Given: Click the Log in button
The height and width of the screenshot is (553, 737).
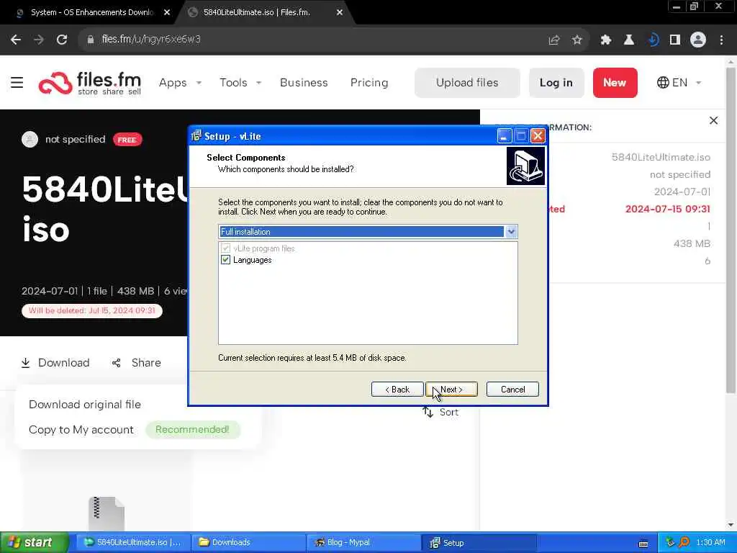Looking at the screenshot, I should point(556,83).
